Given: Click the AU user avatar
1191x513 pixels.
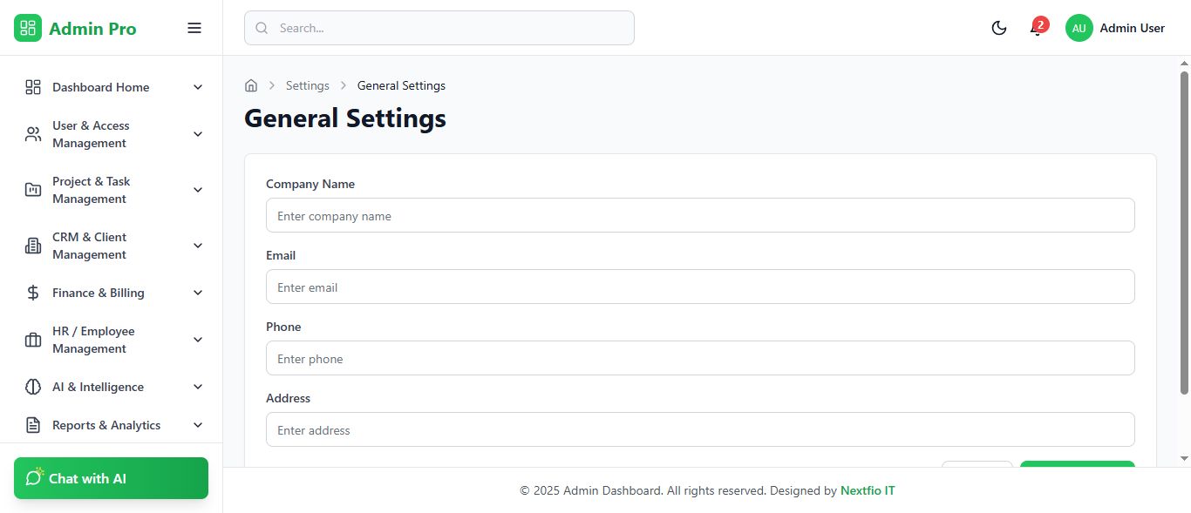Looking at the screenshot, I should (1079, 28).
